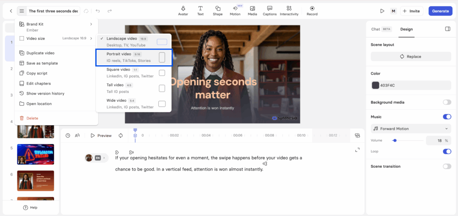This screenshot has height=216, width=458.
Task: Click the M user avatar
Action: coord(394,11)
